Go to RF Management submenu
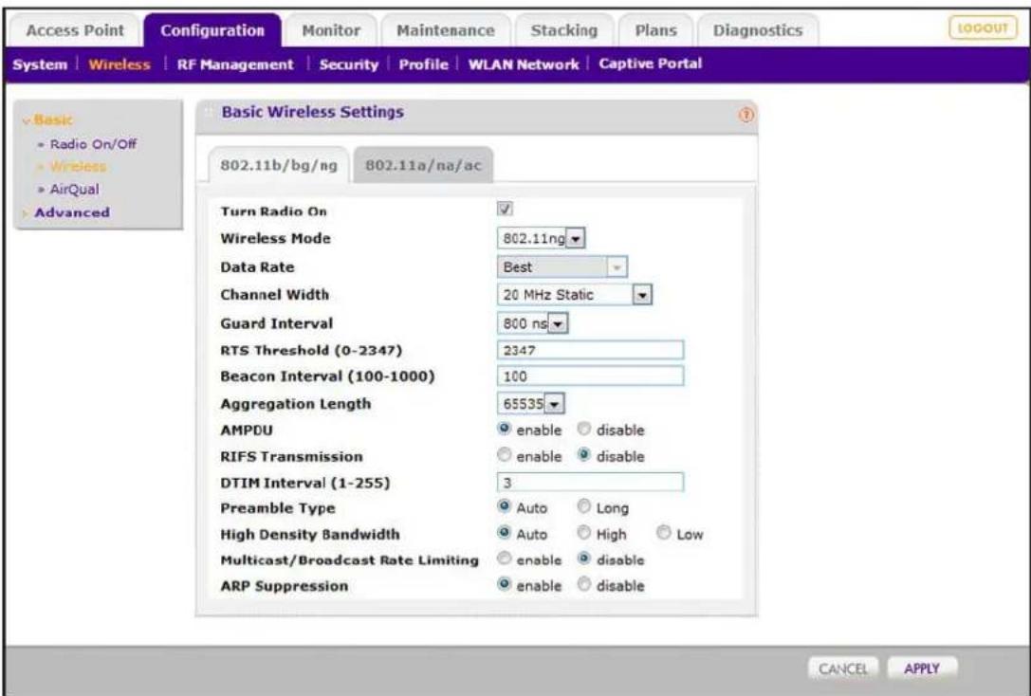Screen dimensions: 1031x696 [235, 64]
